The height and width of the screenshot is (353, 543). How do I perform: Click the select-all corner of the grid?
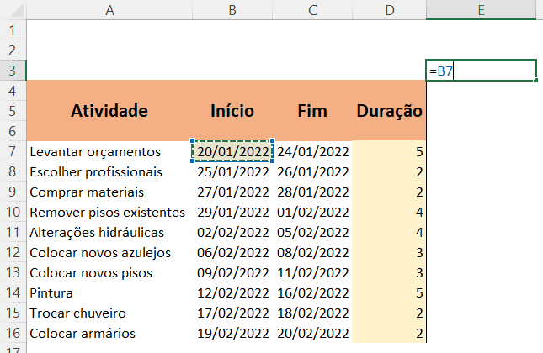click(x=13, y=10)
